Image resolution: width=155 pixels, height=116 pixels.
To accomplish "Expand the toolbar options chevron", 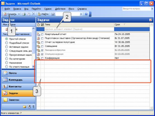I will pos(90,14).
